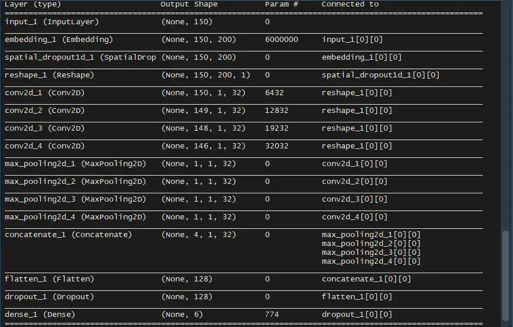This screenshot has width=513, height=327.
Task: Click output shape '(None, 149, 1, 32)'
Action: [x=204, y=111]
